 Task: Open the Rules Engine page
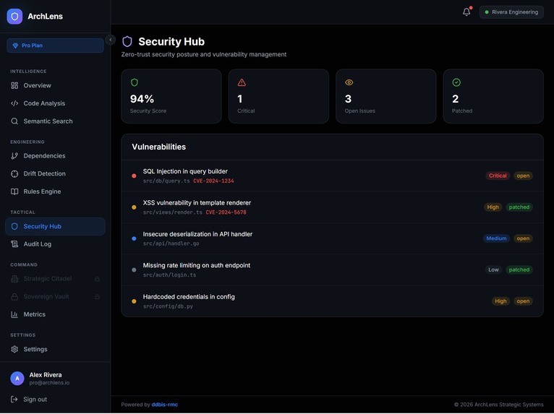[x=55, y=191]
